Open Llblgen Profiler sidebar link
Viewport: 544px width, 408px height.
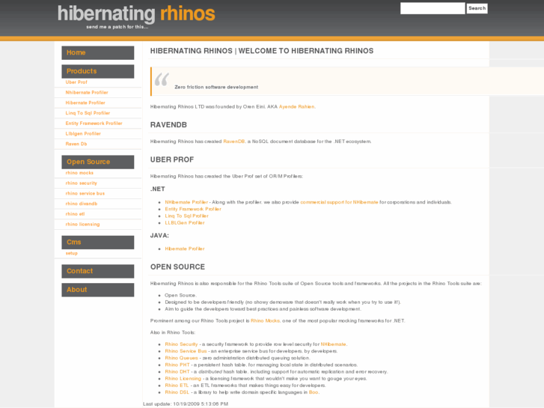pos(83,134)
